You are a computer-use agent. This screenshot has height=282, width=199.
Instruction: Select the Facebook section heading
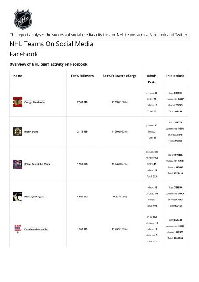point(24,54)
